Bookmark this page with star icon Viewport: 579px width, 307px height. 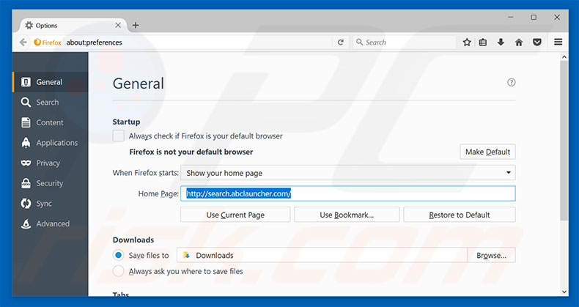point(467,42)
